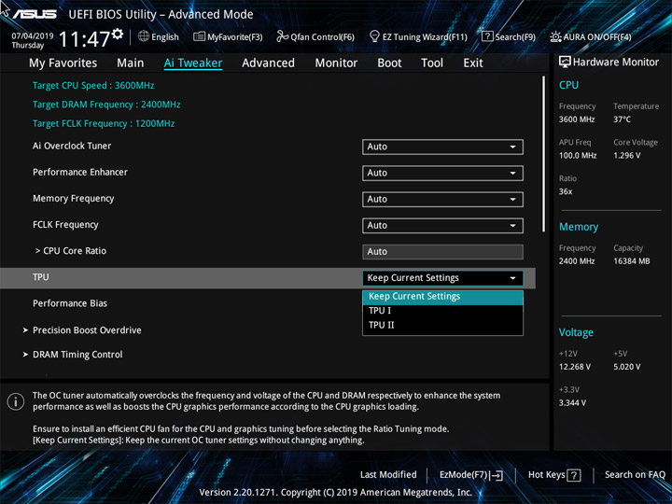The width and height of the screenshot is (672, 504).
Task: Switch to Main tab
Action: tap(131, 63)
